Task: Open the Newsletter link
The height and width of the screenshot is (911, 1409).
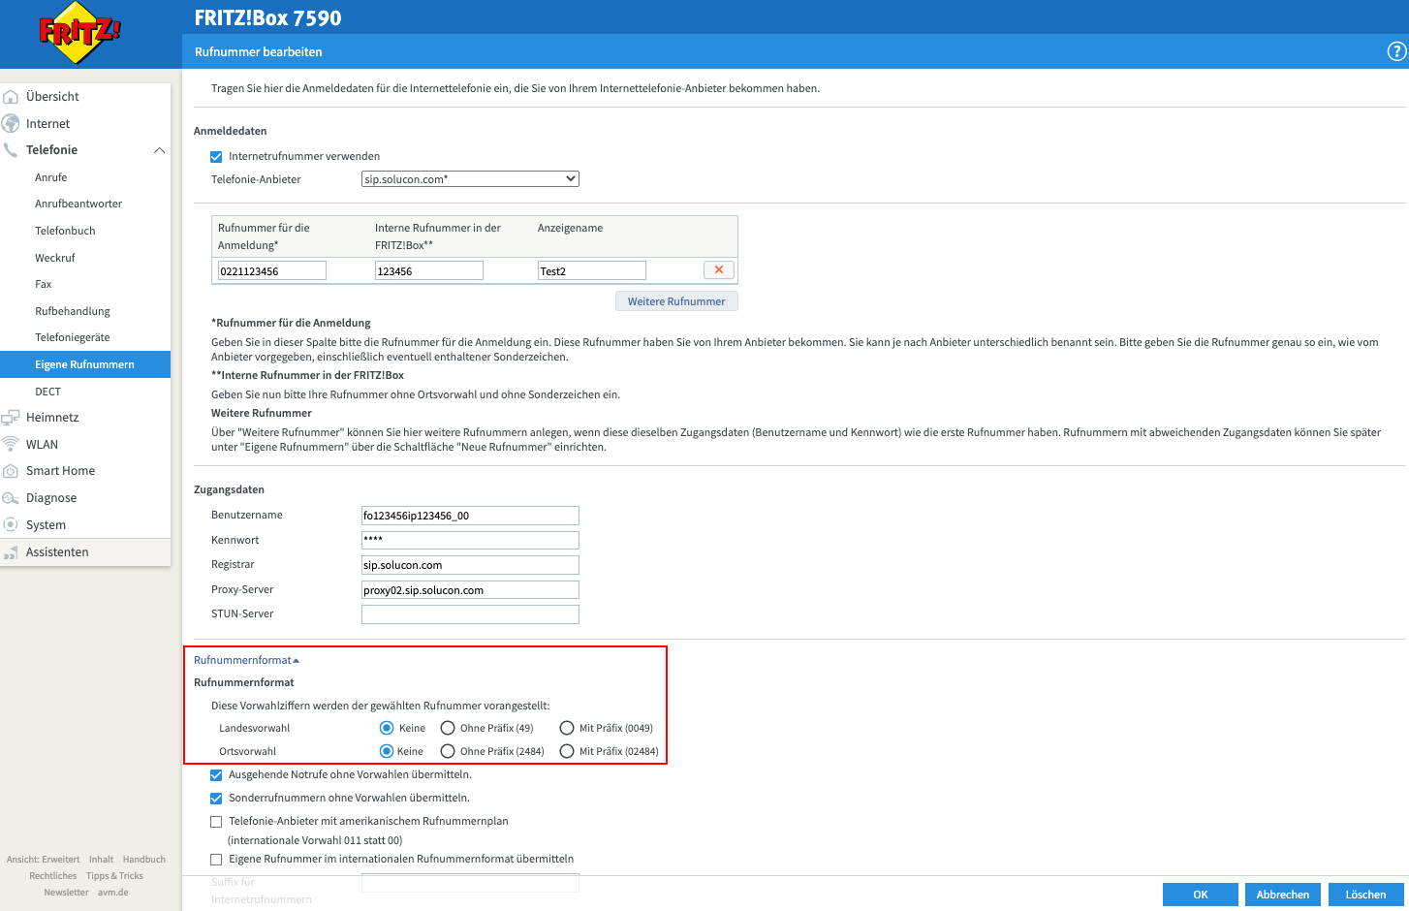Action: point(66,893)
